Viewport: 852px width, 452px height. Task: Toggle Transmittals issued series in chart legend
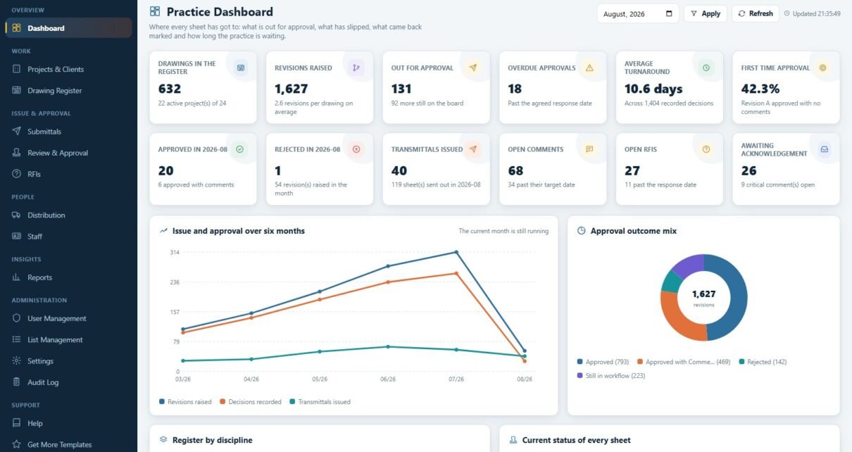coord(320,402)
